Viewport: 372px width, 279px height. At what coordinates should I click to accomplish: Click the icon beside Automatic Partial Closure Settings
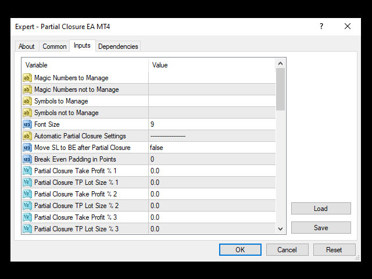(27, 136)
